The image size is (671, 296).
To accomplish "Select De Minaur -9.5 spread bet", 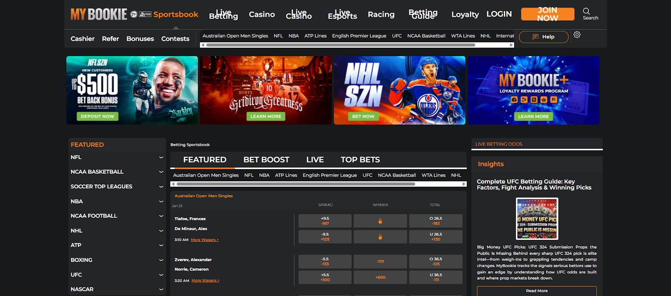I will point(325,237).
